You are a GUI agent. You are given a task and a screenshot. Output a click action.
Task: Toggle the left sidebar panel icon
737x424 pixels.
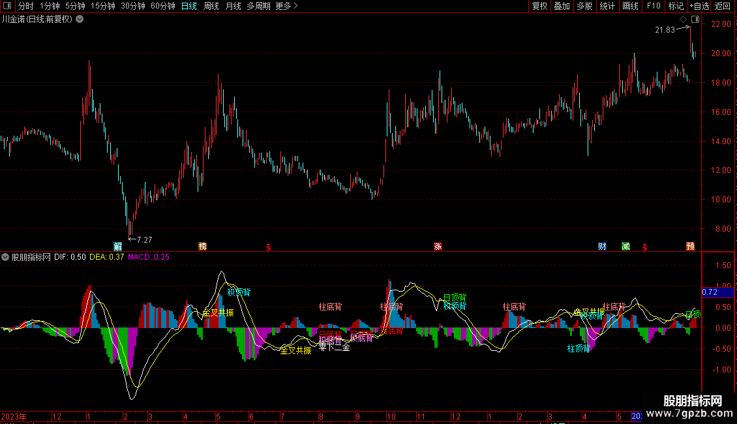tap(7, 6)
